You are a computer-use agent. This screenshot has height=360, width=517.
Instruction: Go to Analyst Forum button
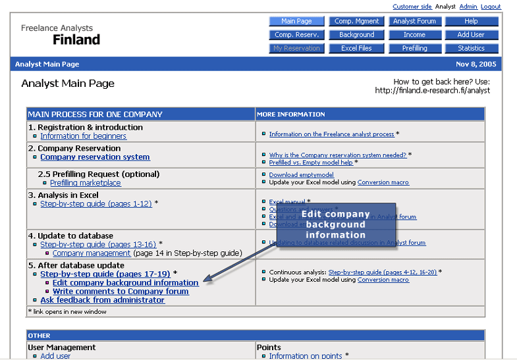pyautogui.click(x=414, y=22)
